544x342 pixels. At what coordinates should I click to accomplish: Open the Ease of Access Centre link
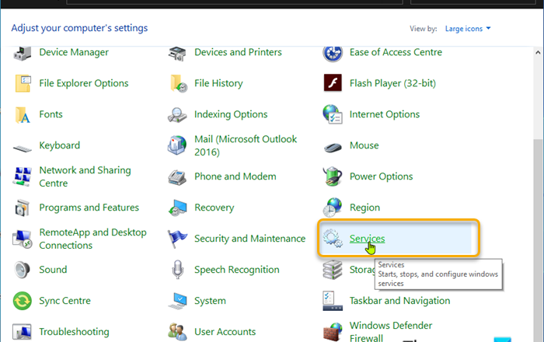click(396, 52)
